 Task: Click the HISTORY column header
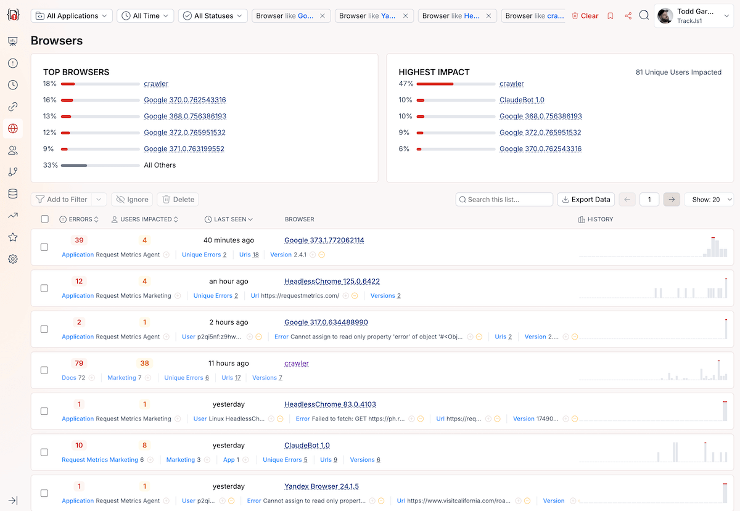596,219
